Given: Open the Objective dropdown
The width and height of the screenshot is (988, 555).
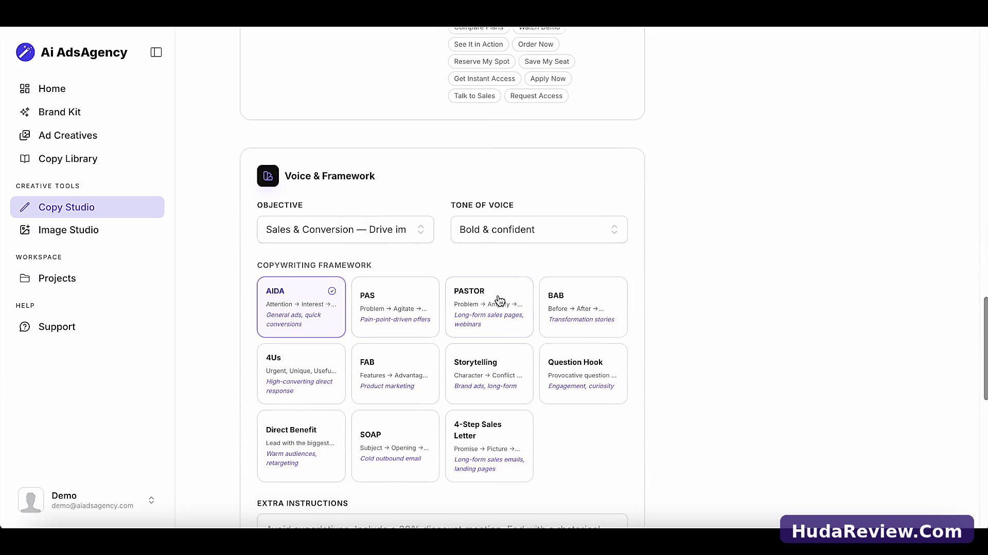Looking at the screenshot, I should coord(345,230).
